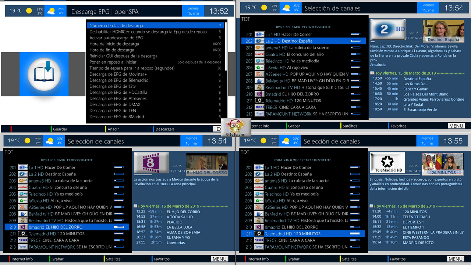
Task: Click Telecinco HD logo in screen with La 2 highlighted
Action: (259, 61)
